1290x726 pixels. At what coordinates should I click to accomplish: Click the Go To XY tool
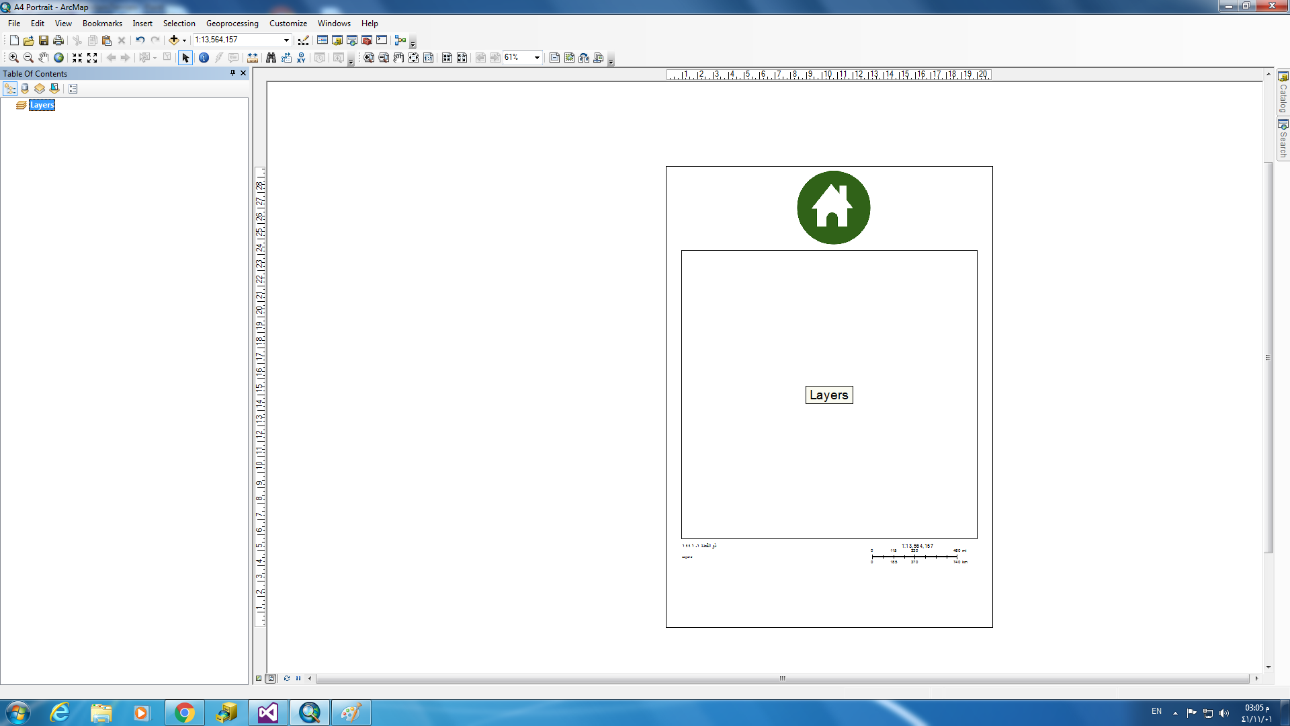[301, 58]
